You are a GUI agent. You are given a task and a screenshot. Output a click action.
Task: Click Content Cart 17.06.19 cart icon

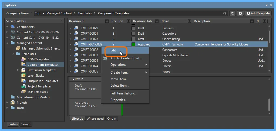click(13, 38)
